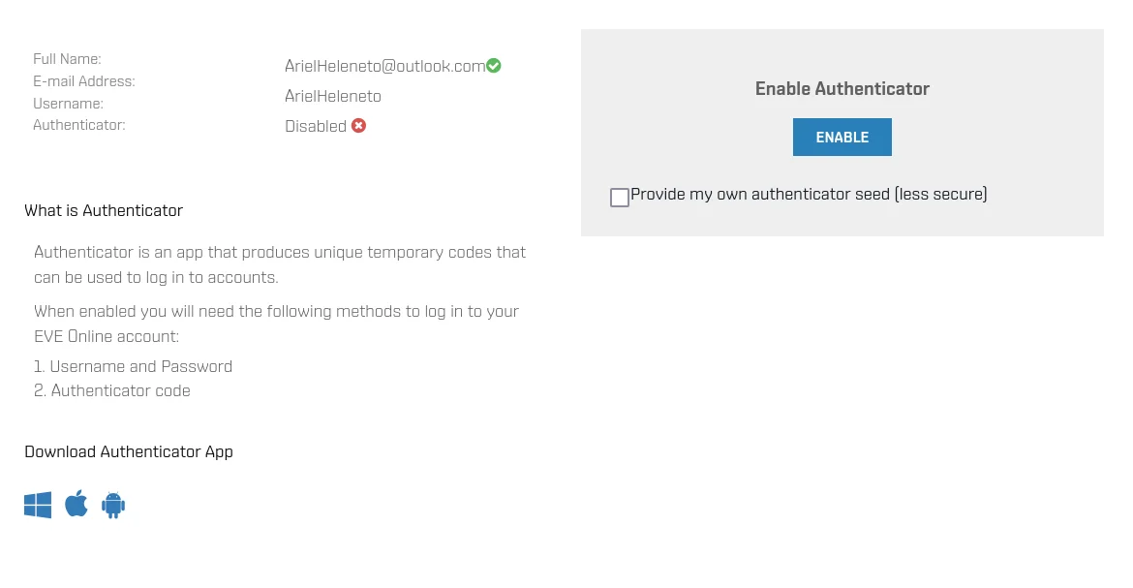Click the 'Username and Password' list item
Image resolution: width=1133 pixels, height=588 pixels.
(x=133, y=367)
